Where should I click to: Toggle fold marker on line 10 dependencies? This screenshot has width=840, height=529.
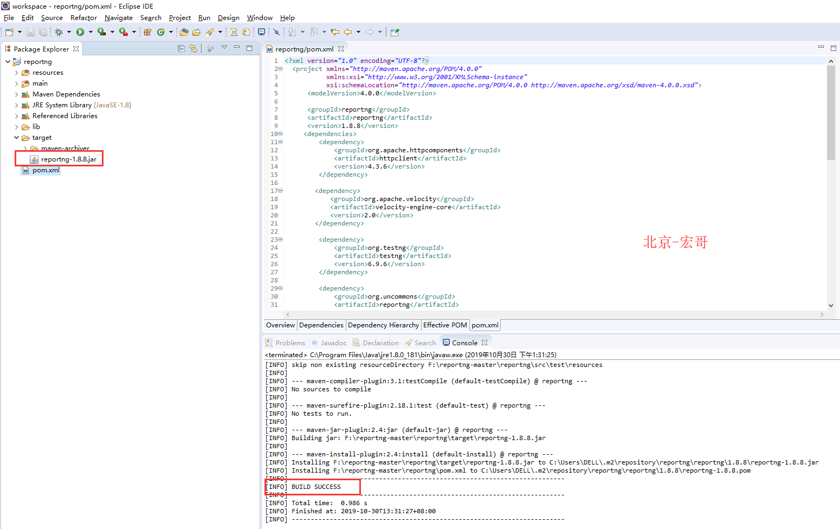(281, 134)
